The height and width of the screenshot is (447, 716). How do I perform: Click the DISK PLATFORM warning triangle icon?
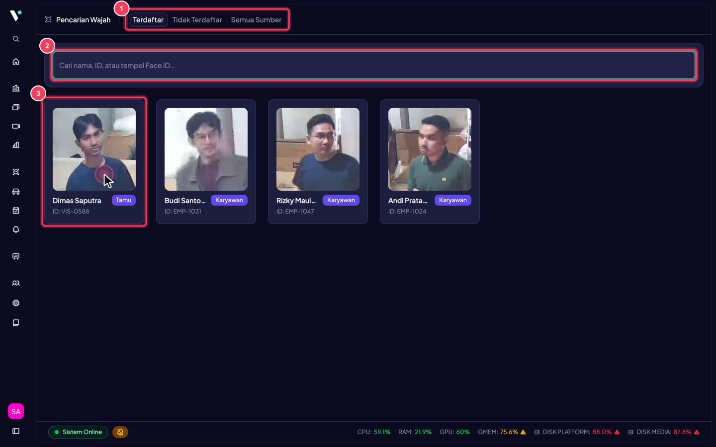[617, 432]
